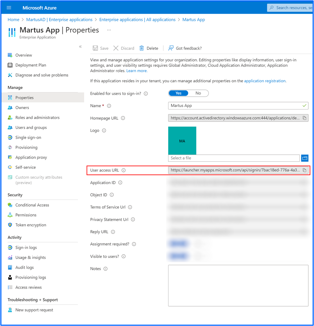Show info tooltip for Notes
314x326 pixels.
pyautogui.click(x=105, y=269)
